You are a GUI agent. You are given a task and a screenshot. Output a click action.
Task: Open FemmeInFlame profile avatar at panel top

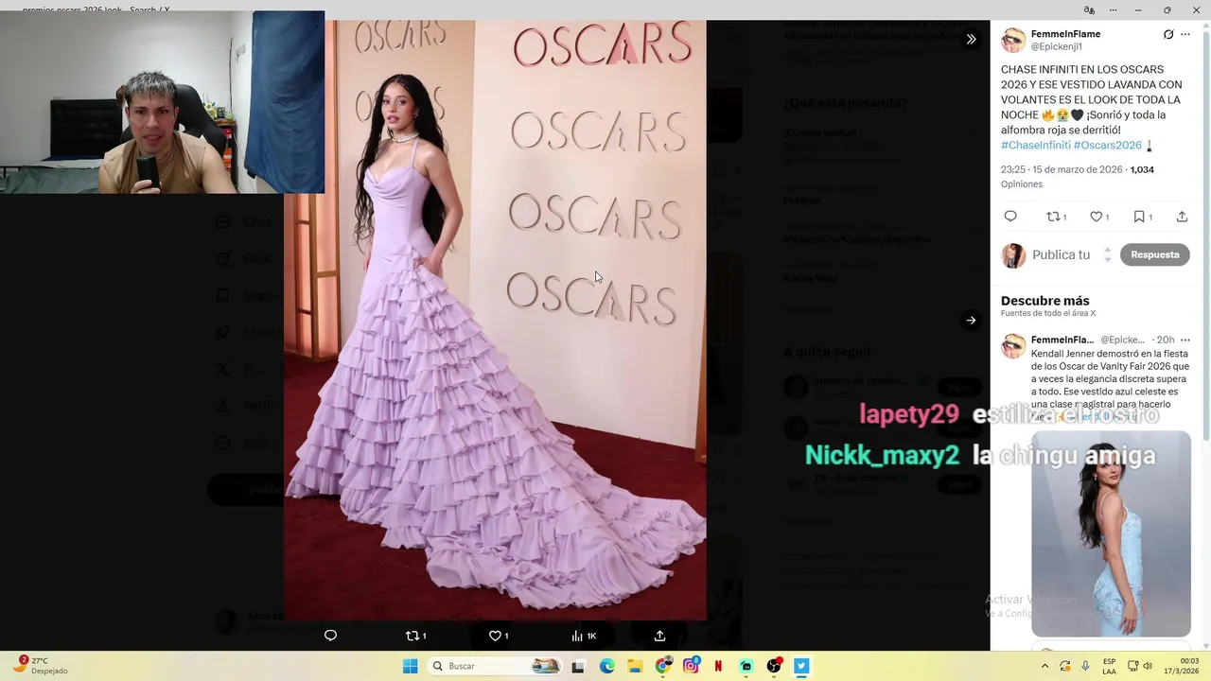click(x=1013, y=40)
